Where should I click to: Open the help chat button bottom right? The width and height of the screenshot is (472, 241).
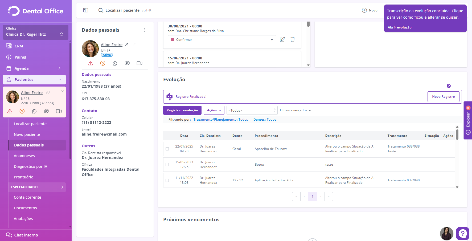463,234
